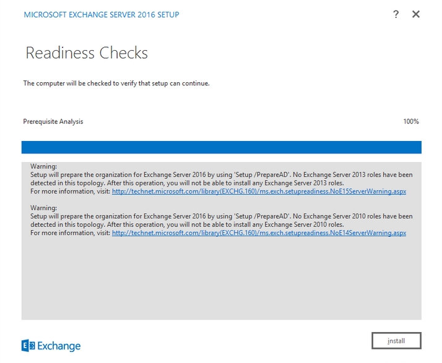Open the NoE15ServerWarning.aspx link
The image size is (442, 363).
(259, 192)
